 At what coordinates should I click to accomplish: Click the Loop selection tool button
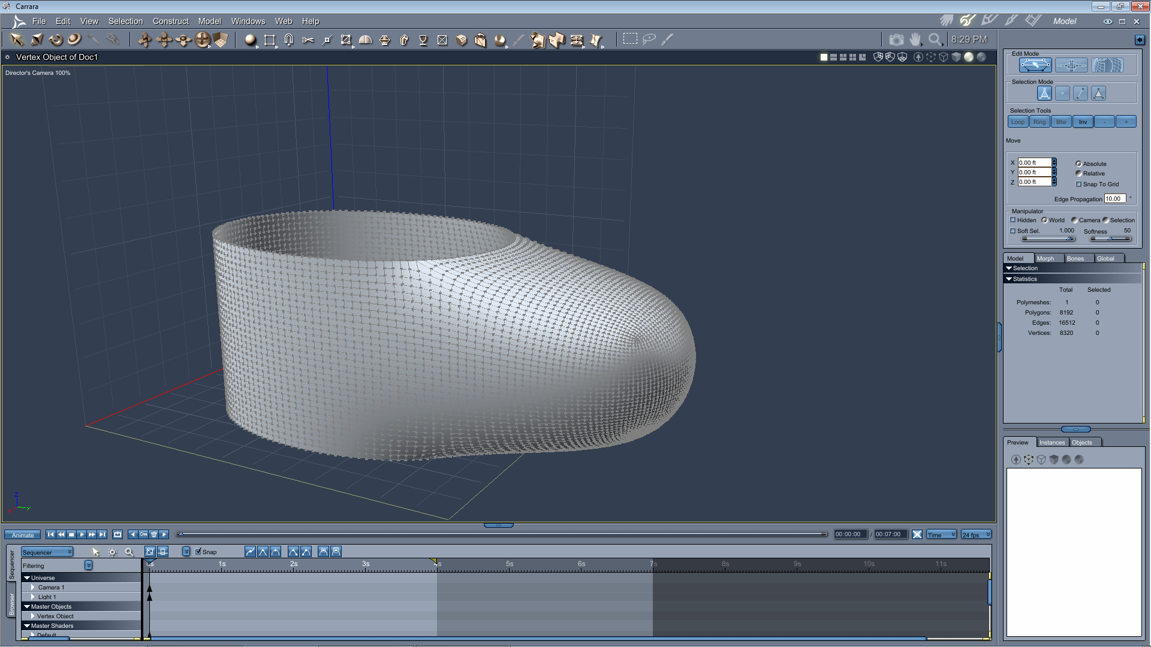[1018, 122]
